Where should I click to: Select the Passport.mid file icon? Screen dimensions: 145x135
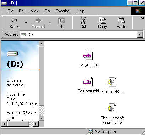[x=88, y=81]
